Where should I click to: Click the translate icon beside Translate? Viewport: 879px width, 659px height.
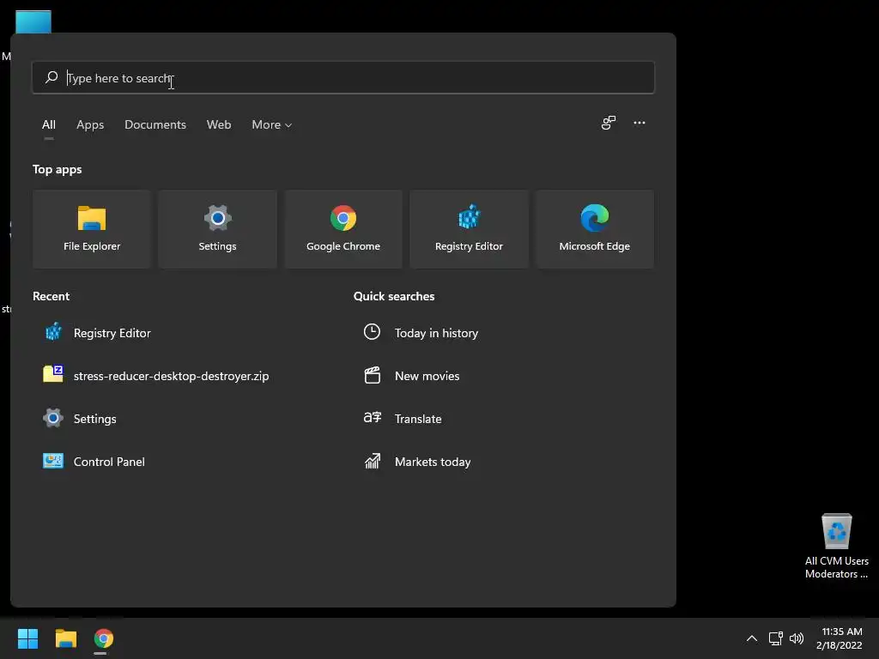[373, 418]
